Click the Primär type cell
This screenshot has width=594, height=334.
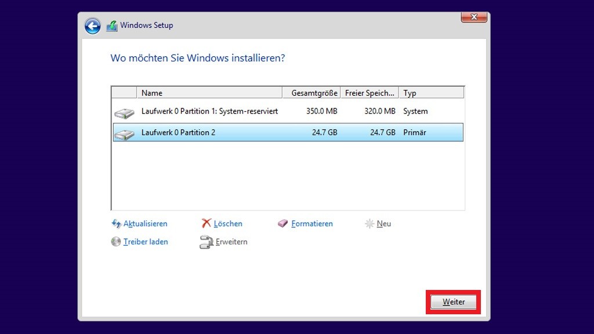(x=415, y=133)
